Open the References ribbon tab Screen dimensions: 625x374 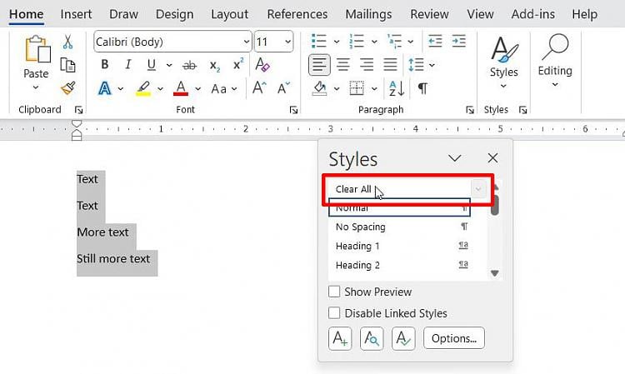[x=296, y=14]
